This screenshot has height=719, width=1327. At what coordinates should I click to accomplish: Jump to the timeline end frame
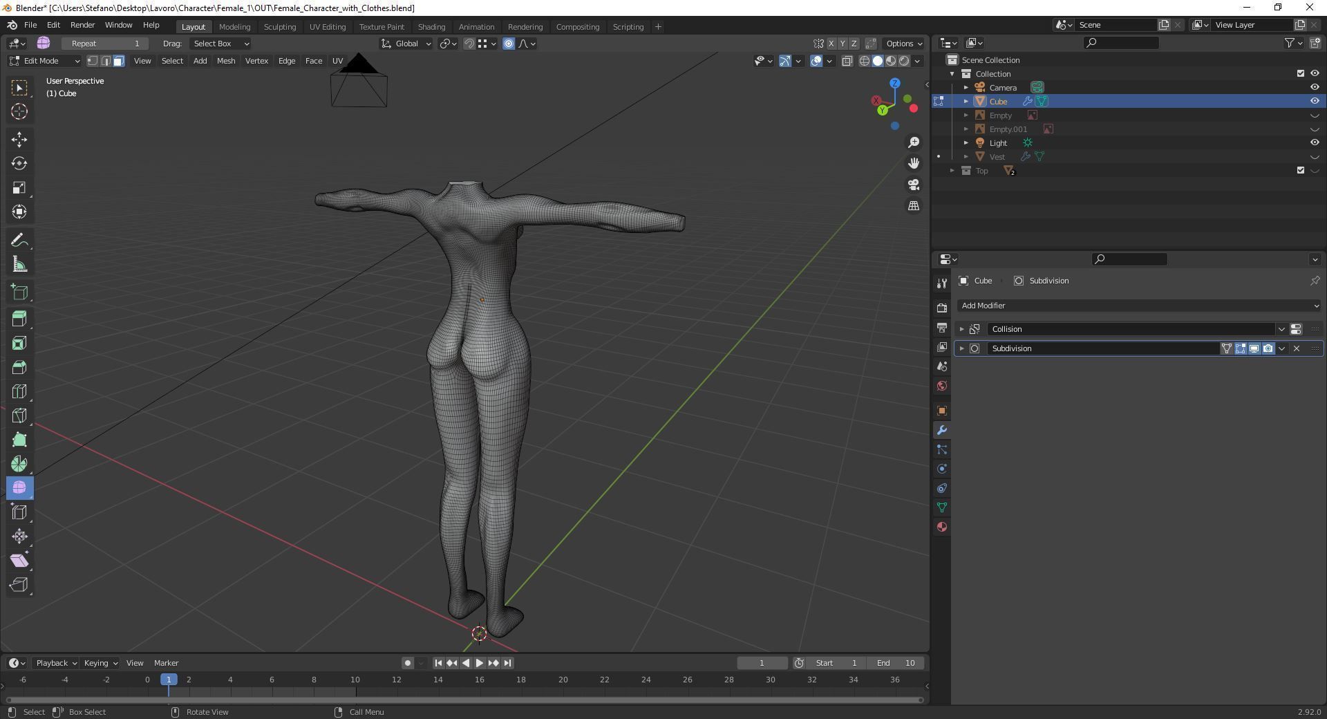(507, 663)
